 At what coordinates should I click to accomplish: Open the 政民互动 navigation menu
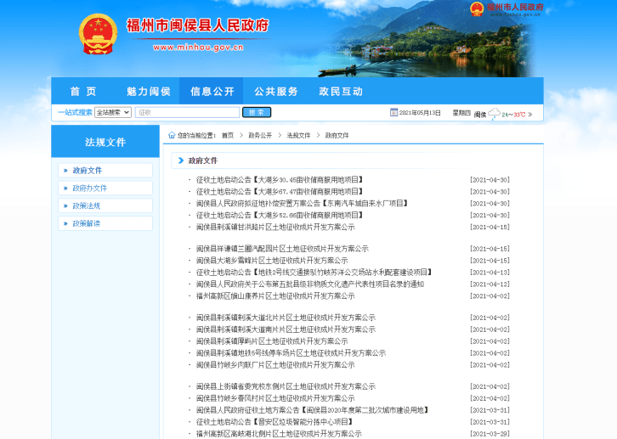click(340, 92)
